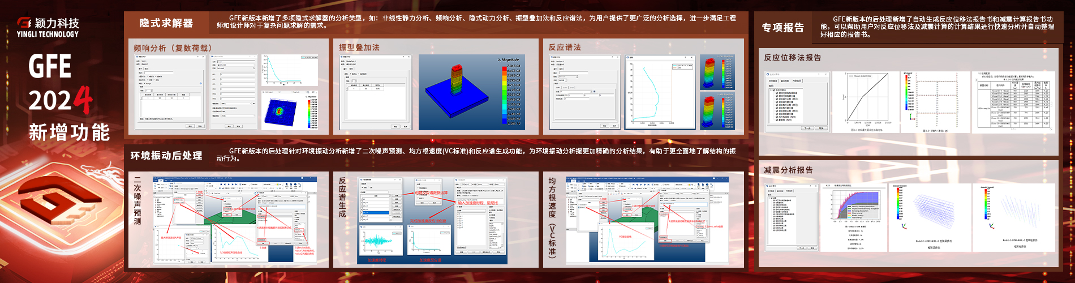The height and width of the screenshot is (283, 1075).
Task: Select the 隐式求解器 section heading
Action: coord(166,23)
